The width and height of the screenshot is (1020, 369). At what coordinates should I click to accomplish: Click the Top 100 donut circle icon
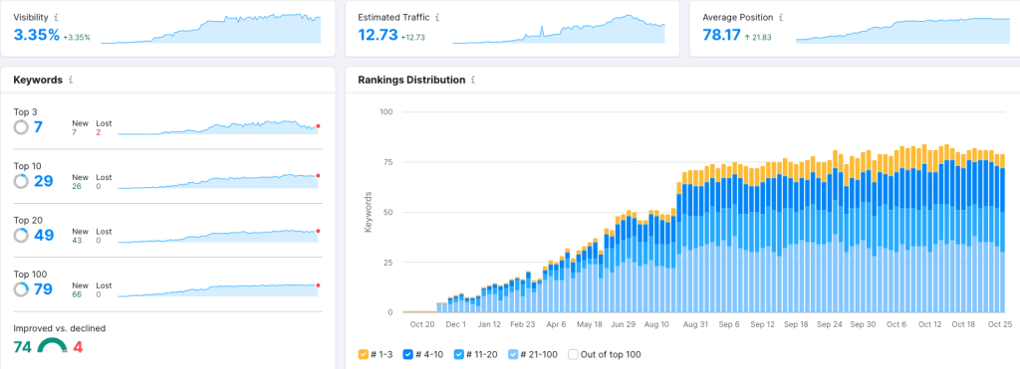pos(21,289)
